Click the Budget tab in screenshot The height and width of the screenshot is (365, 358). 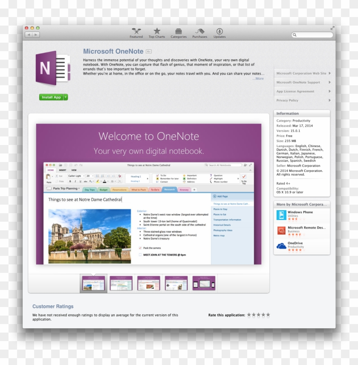pos(104,190)
